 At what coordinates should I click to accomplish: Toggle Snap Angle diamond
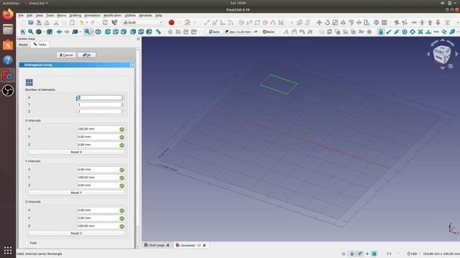pos(413,32)
